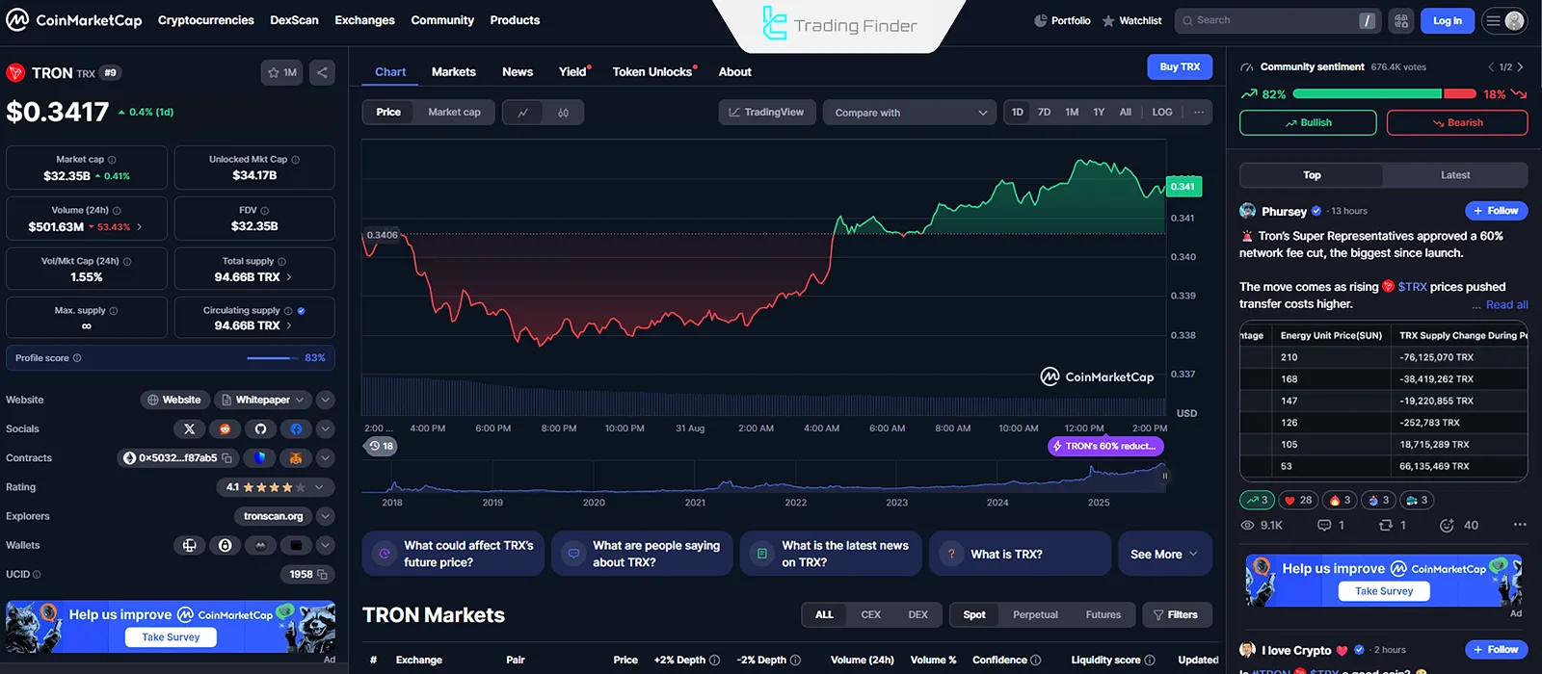The image size is (1542, 674).
Task: Click the TRON's 60% reduct... chart event marker
Action: click(1105, 446)
